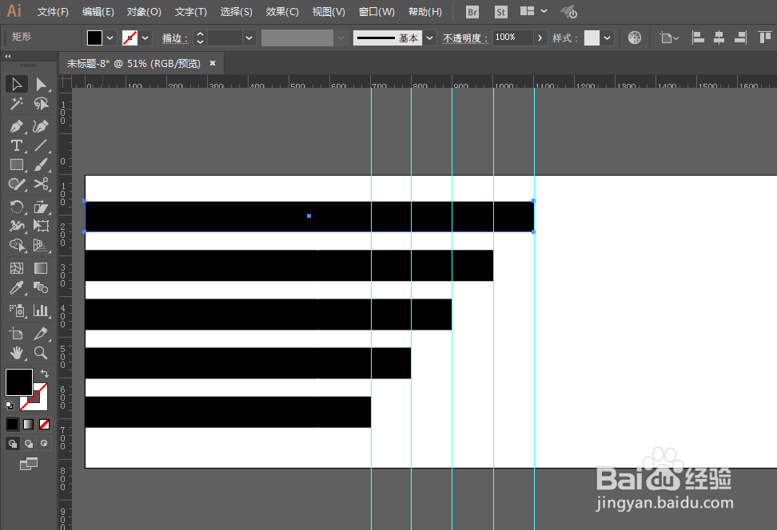Open the control bar fill color dropdown
The height and width of the screenshot is (530, 777).
click(110, 38)
